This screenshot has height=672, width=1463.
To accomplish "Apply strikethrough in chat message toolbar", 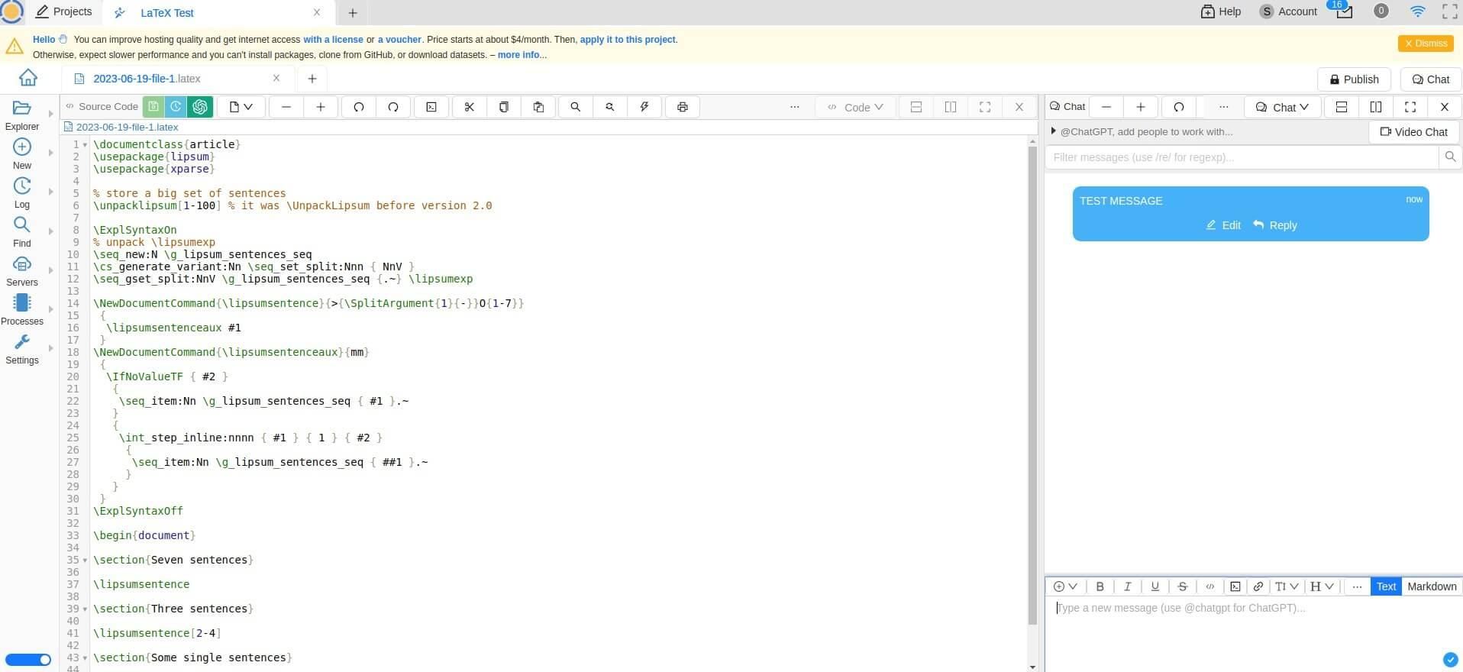I will (1182, 586).
